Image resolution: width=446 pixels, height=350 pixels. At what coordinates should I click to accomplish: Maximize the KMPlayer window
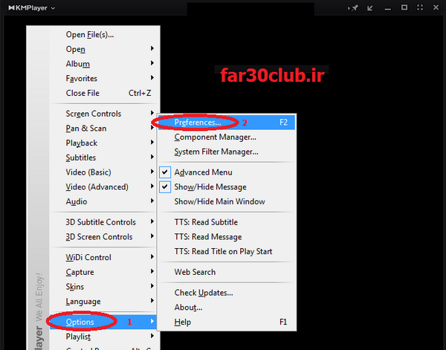tap(404, 7)
